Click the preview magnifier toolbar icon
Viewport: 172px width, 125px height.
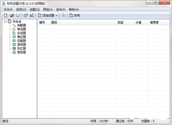coord(63,15)
